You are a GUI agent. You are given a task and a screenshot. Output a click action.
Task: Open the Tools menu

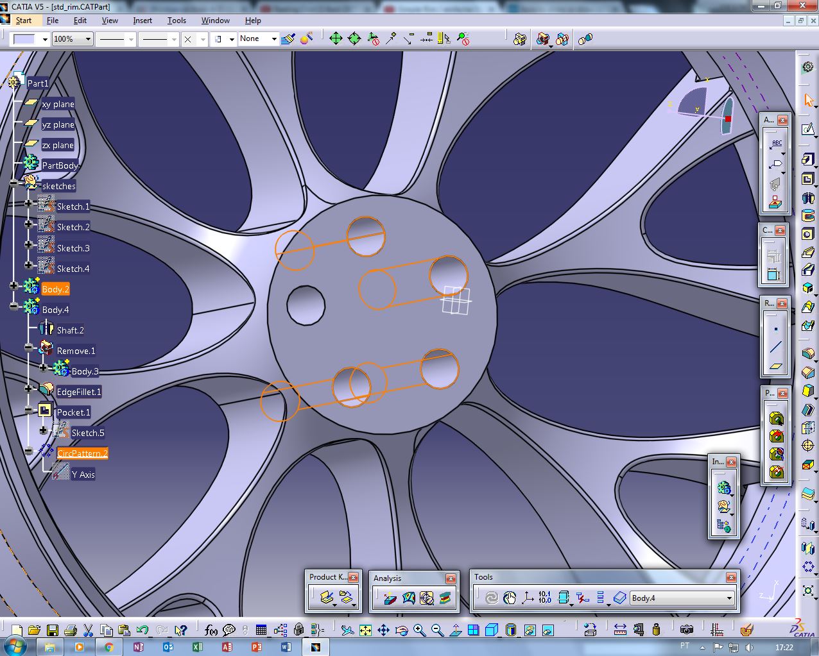[177, 21]
